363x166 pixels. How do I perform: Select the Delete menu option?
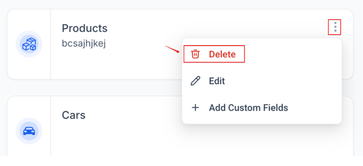point(214,54)
